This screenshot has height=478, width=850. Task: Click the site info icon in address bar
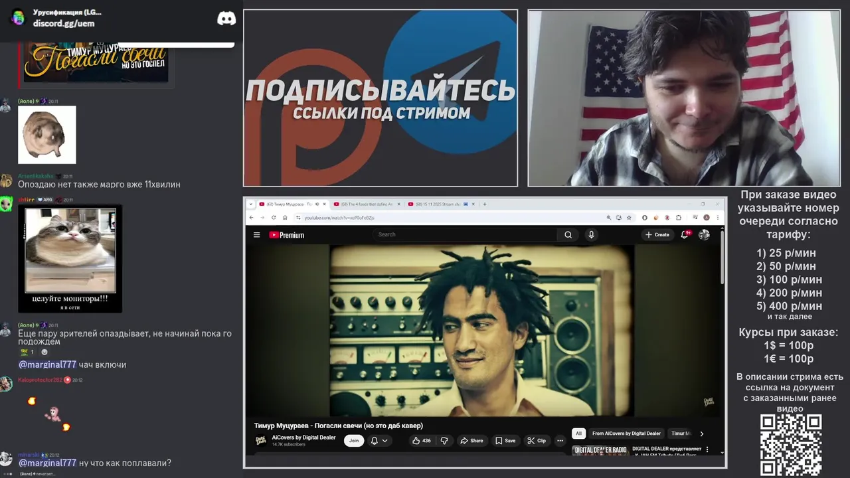point(298,218)
